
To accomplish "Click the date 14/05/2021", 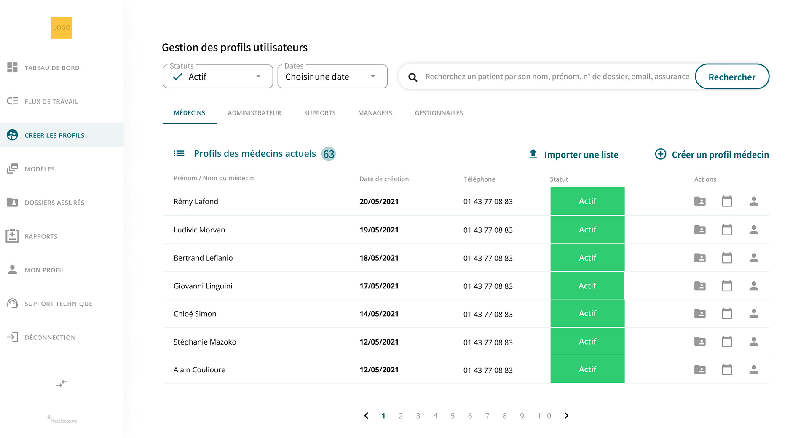I will [379, 314].
